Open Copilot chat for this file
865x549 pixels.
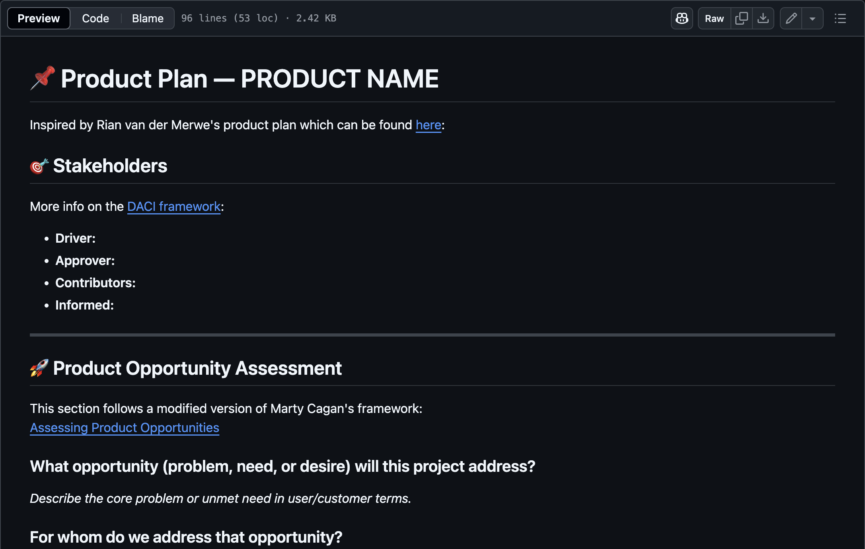(682, 18)
